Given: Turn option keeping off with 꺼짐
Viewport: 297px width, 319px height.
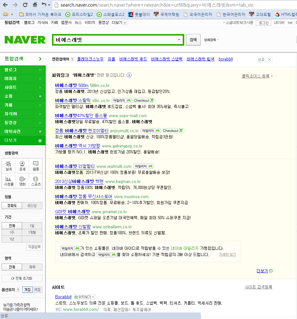Looking at the screenshot, I should tap(27, 290).
